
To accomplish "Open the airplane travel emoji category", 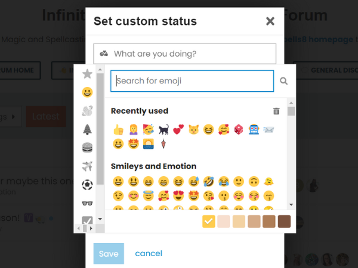I will click(87, 166).
